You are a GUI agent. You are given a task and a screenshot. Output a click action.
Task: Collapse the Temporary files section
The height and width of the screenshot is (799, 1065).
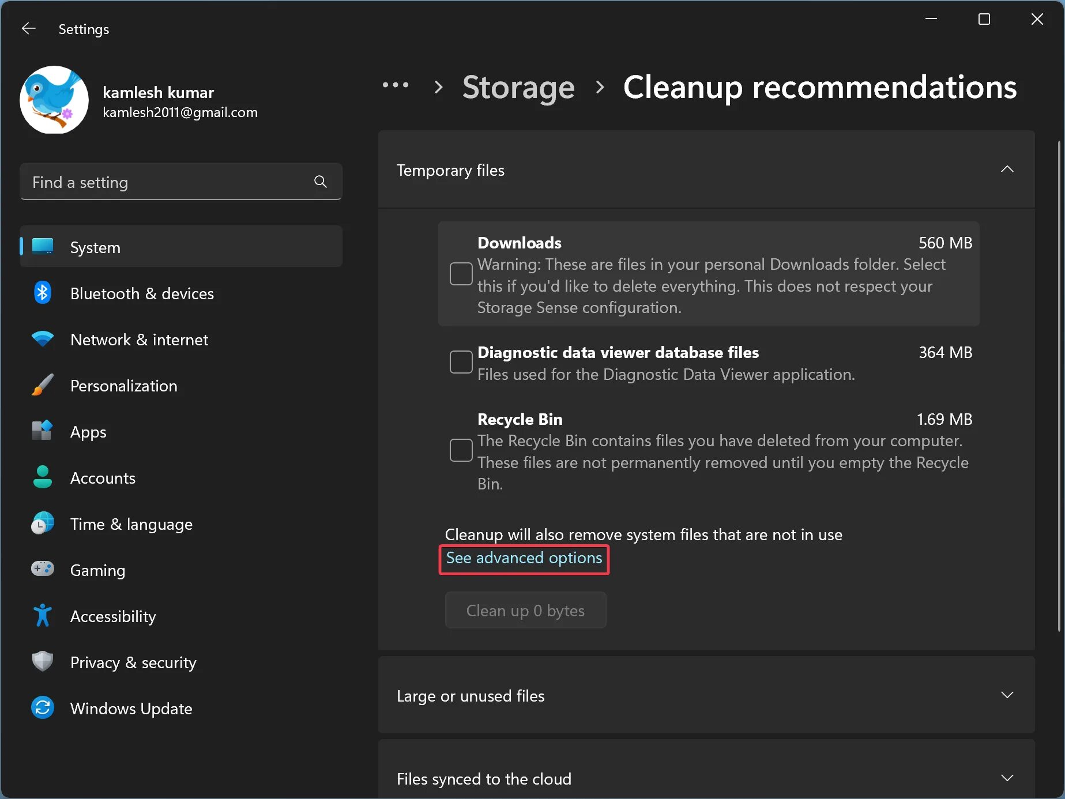click(x=1007, y=169)
